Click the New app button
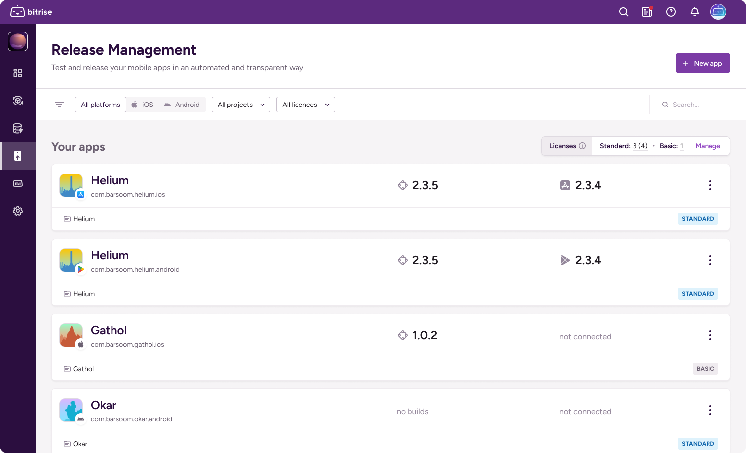 click(x=703, y=63)
